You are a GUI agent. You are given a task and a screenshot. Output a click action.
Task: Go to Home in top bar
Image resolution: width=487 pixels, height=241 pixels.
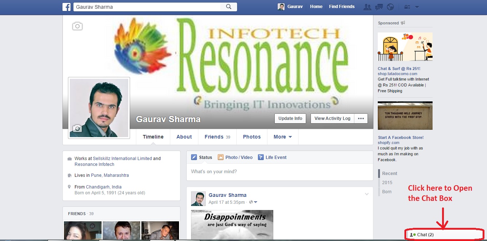[x=316, y=7]
